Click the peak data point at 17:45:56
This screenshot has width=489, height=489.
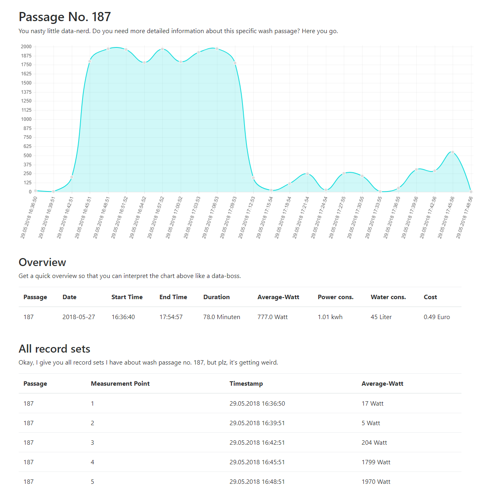(x=453, y=152)
